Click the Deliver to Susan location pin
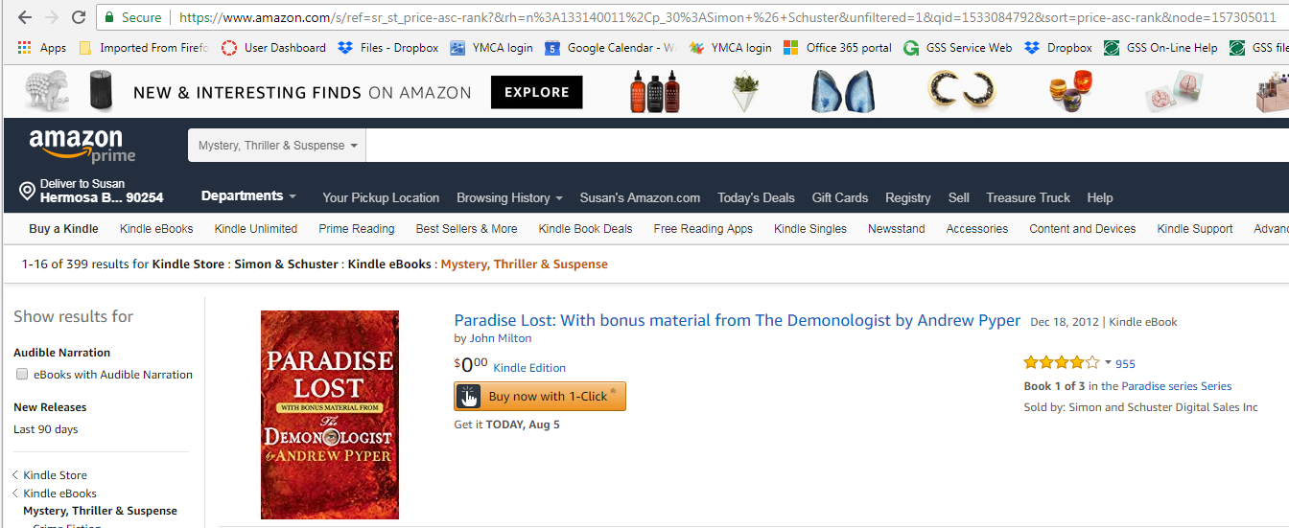The height and width of the screenshot is (528, 1289). coord(28,191)
